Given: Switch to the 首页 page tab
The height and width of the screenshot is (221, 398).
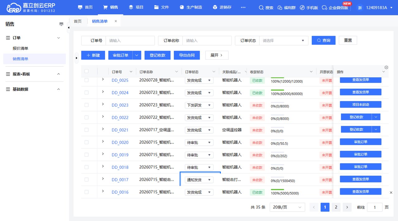Looking at the screenshot, I should coord(77,21).
